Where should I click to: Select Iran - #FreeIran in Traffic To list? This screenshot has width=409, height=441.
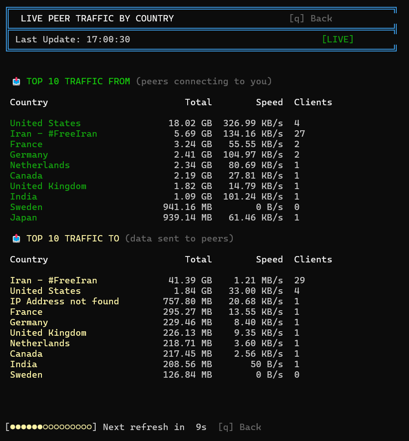[53, 281]
